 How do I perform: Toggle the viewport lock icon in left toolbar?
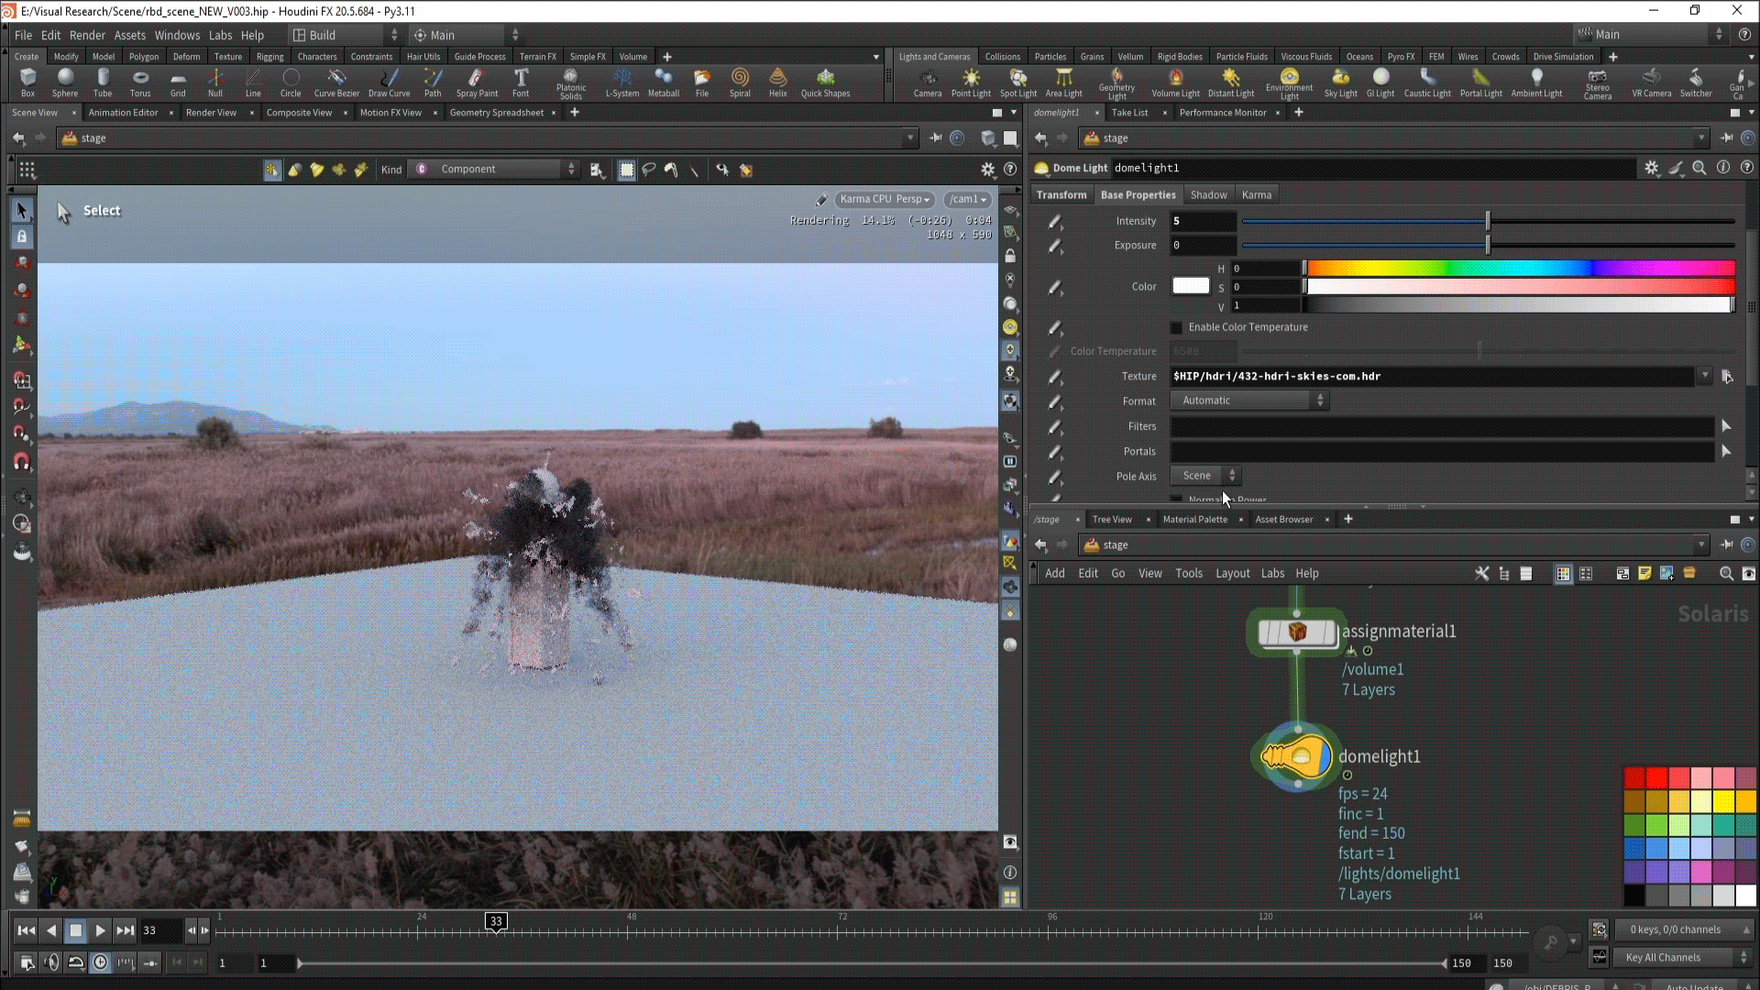pyautogui.click(x=22, y=237)
